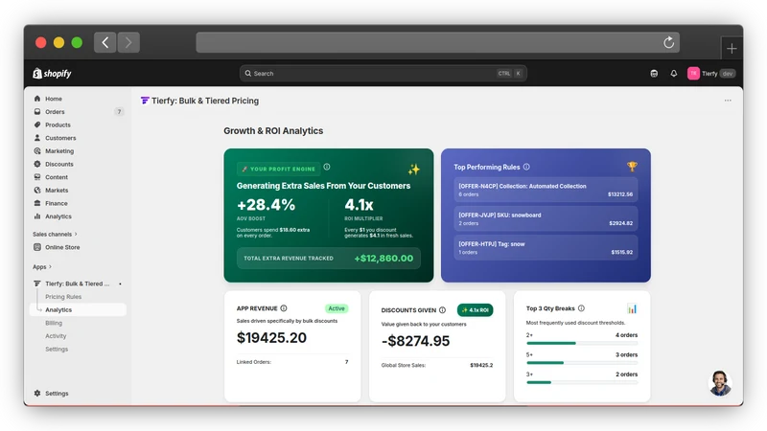Click the 4.1x ROI badge
The image size is (767, 431).
click(x=475, y=310)
